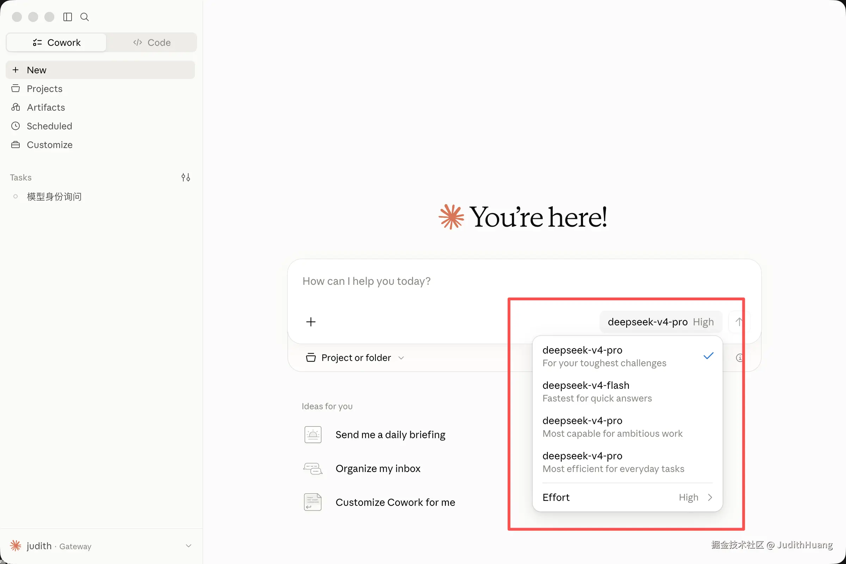Screen dimensions: 846x564
Task: Select deepseek-v4-flash 'Fastest for quick answers'
Action: [x=627, y=391]
